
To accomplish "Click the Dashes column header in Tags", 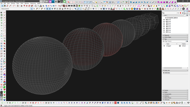I will click(x=184, y=44).
